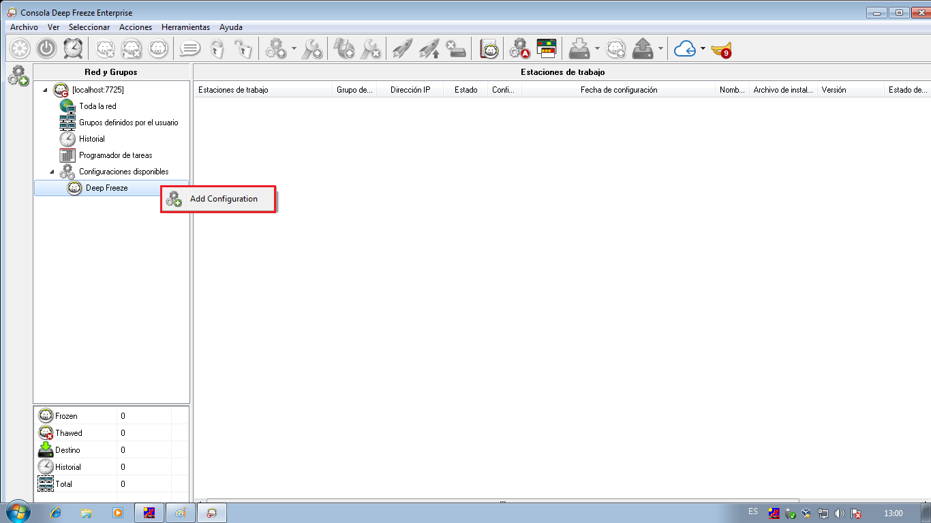
Task: Choose Add Configuration from context menu
Action: point(218,199)
